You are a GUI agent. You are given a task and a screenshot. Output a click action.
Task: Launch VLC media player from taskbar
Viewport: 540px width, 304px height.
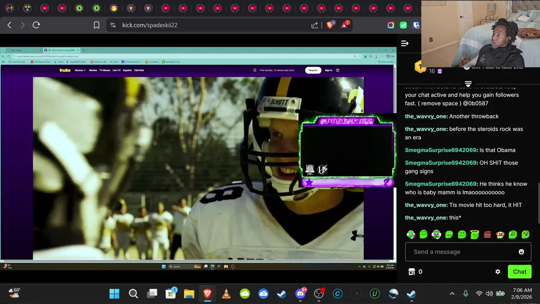pyautogui.click(x=226, y=293)
